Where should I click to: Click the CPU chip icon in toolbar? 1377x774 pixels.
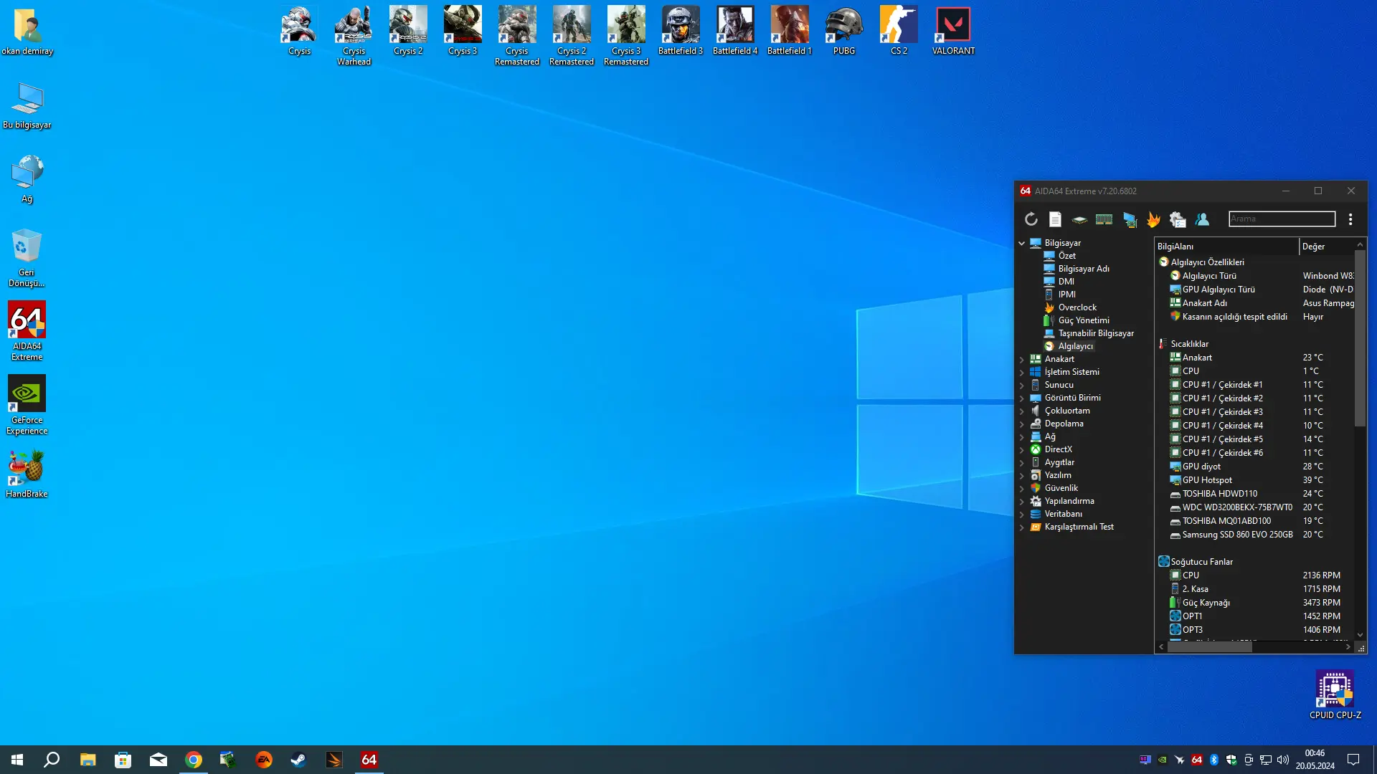click(x=1079, y=219)
